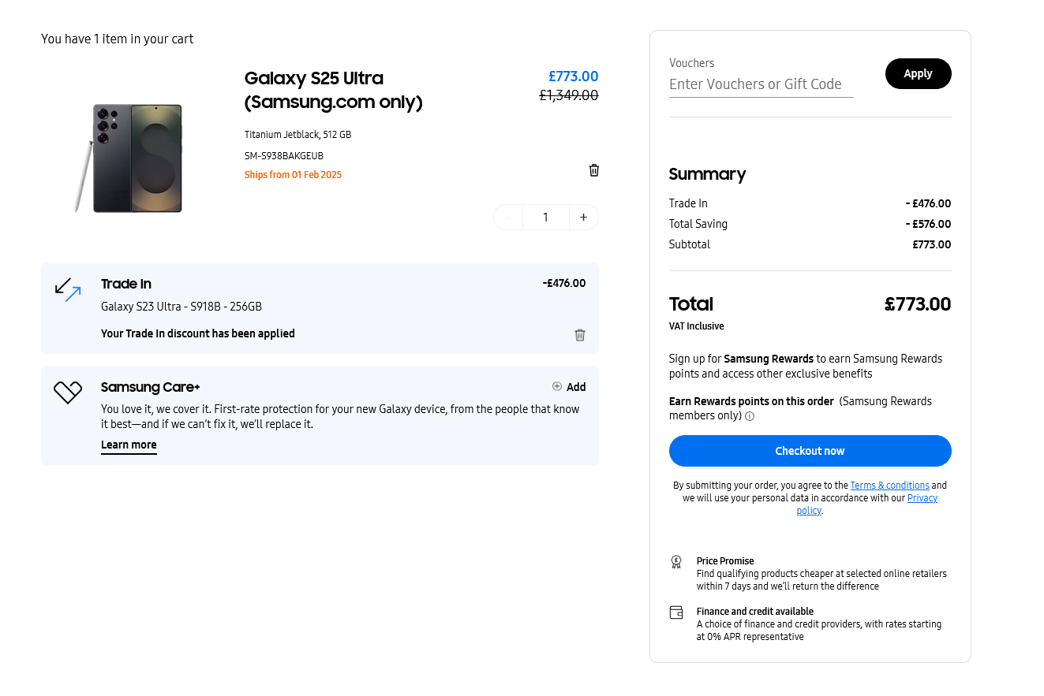
Task: Apply the voucher code
Action: click(x=918, y=73)
